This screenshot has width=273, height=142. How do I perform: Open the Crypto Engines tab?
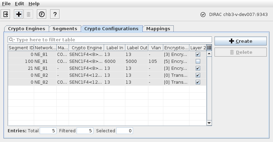pyautogui.click(x=26, y=29)
